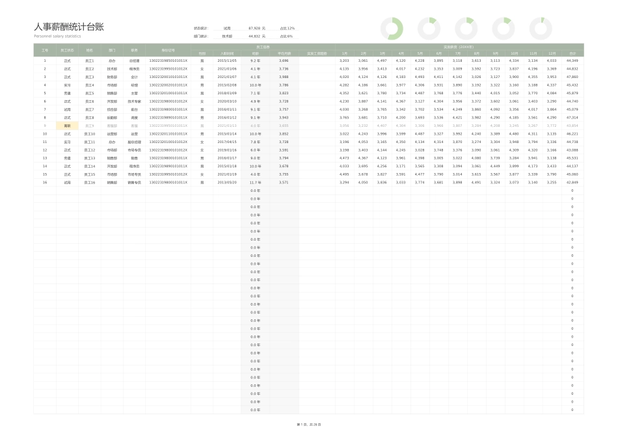Screen dimensions: 618x437
Task: Click the rightmost donut chart with the smallest segment
Action: (x=541, y=28)
